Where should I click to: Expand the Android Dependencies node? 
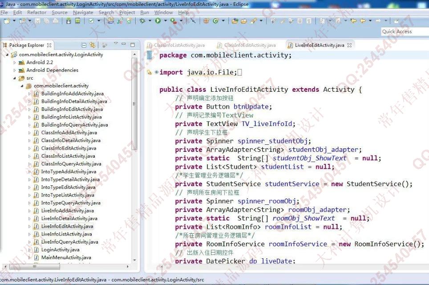pos(15,70)
